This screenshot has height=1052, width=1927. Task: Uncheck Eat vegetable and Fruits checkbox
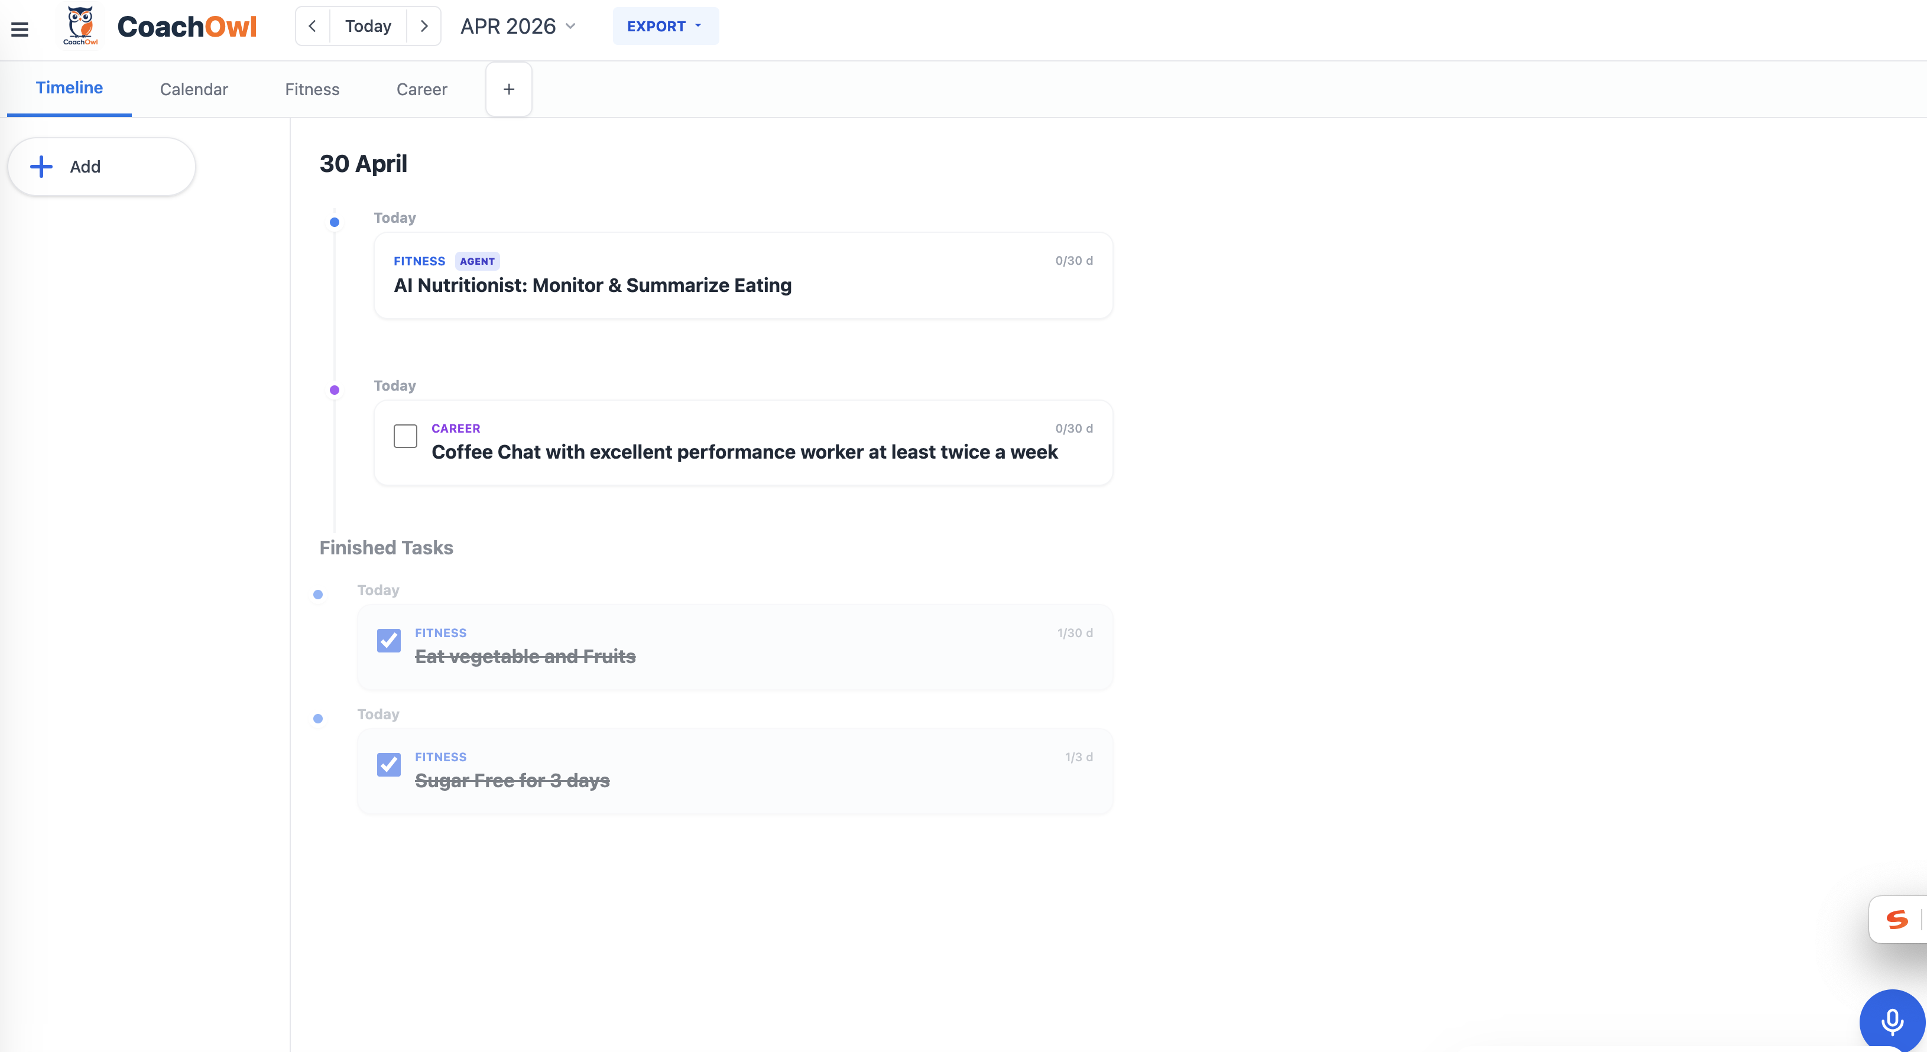click(x=389, y=640)
